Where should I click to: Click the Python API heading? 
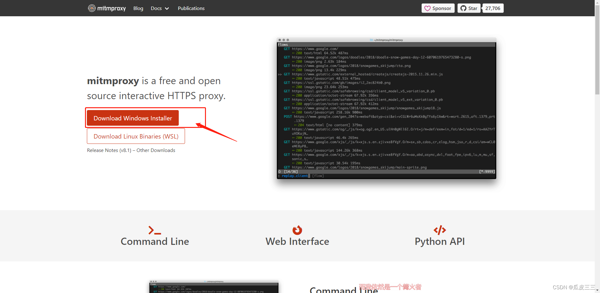440,241
